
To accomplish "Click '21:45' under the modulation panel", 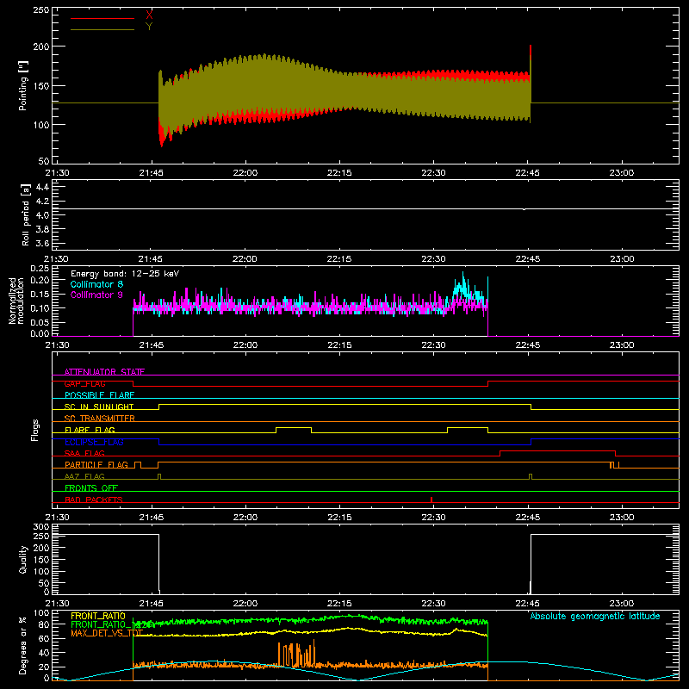I will click(152, 345).
